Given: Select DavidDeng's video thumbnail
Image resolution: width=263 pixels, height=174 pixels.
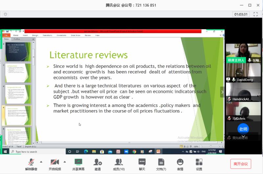Looking at the screenshot, I should (x=243, y=73).
